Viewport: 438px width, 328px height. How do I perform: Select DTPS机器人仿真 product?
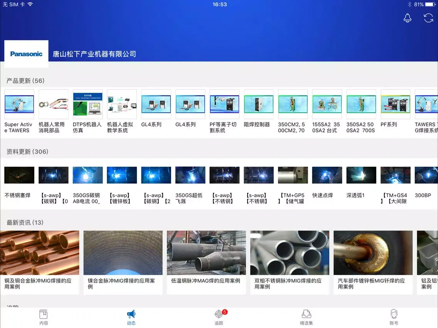[88, 104]
